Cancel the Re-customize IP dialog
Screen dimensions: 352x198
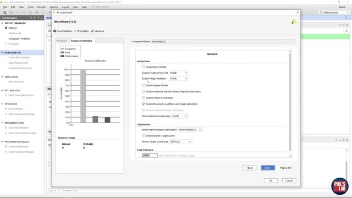click(289, 180)
